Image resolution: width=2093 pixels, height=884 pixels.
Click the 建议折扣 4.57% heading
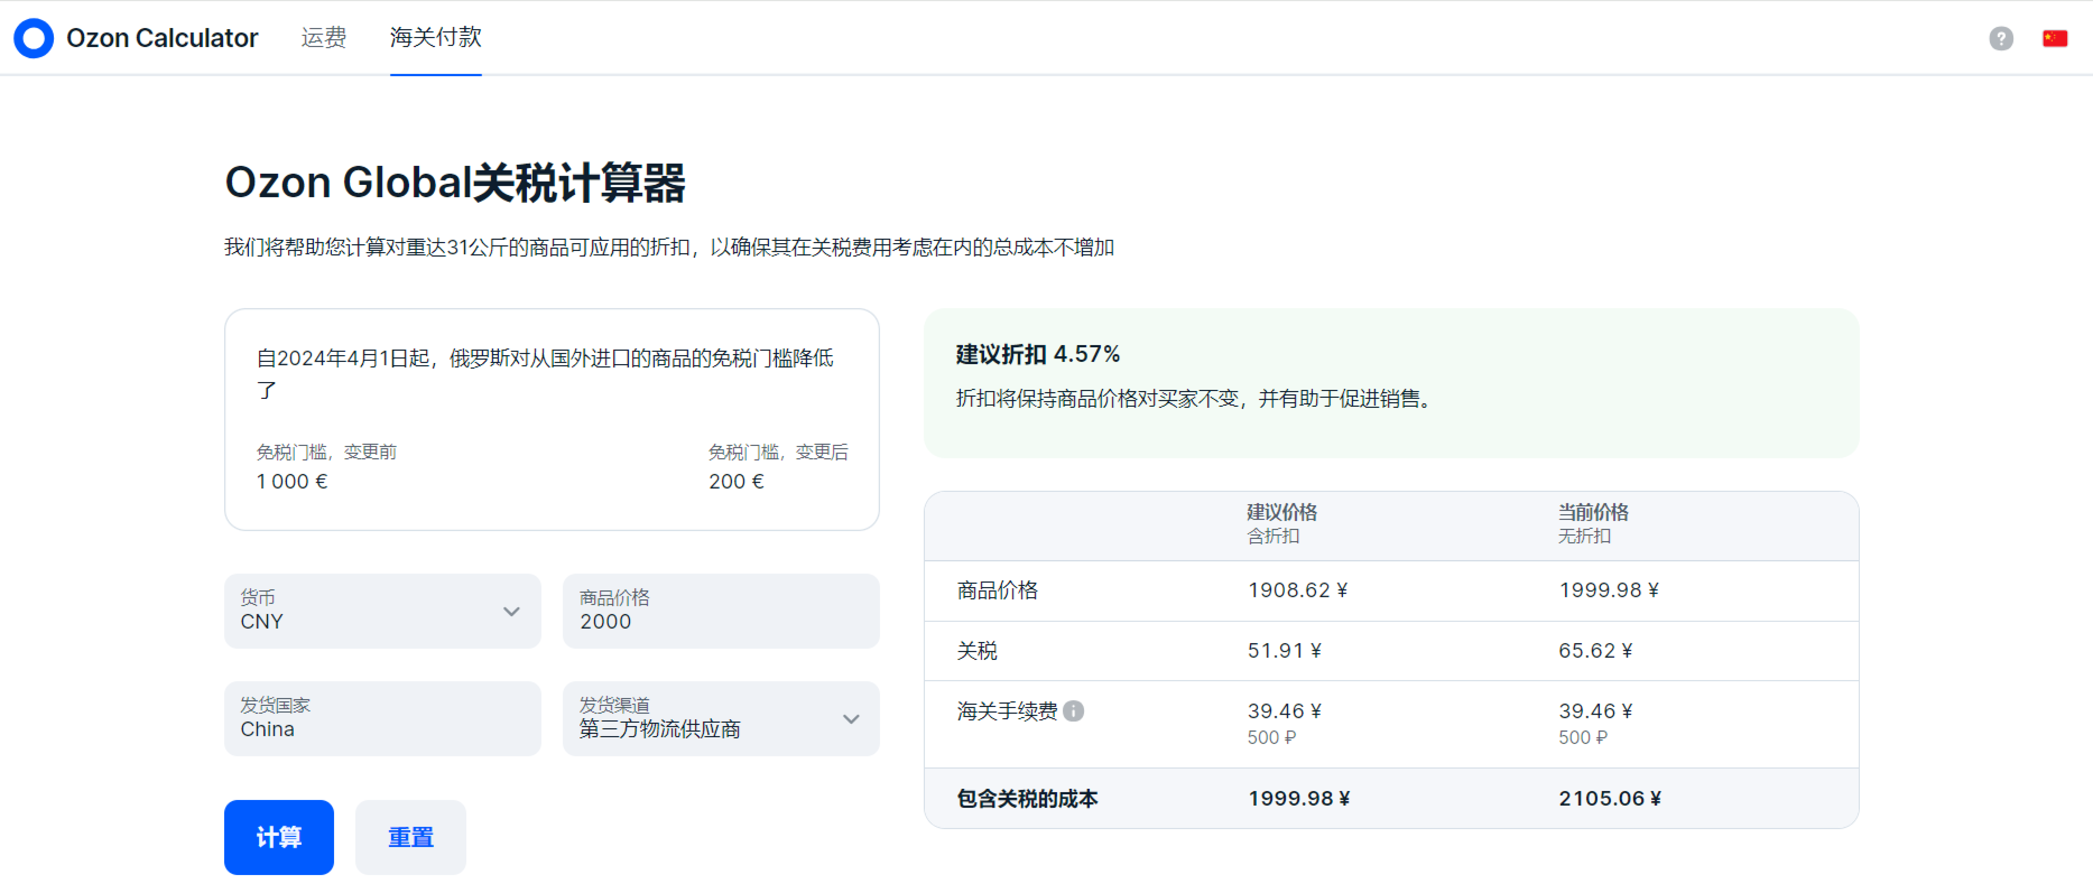[1038, 354]
